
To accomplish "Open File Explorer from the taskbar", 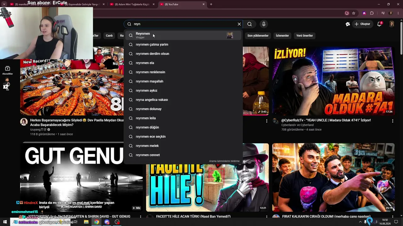I will (x=86, y=222).
